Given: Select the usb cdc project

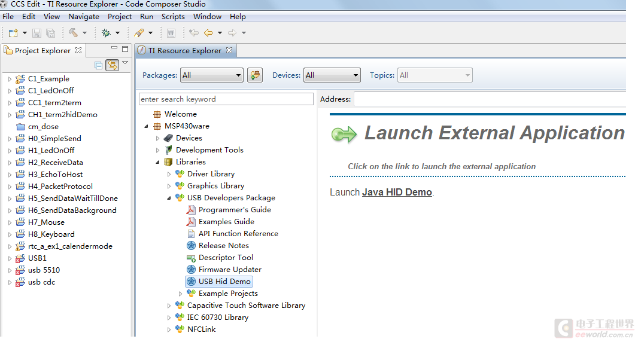Looking at the screenshot, I should point(41,282).
